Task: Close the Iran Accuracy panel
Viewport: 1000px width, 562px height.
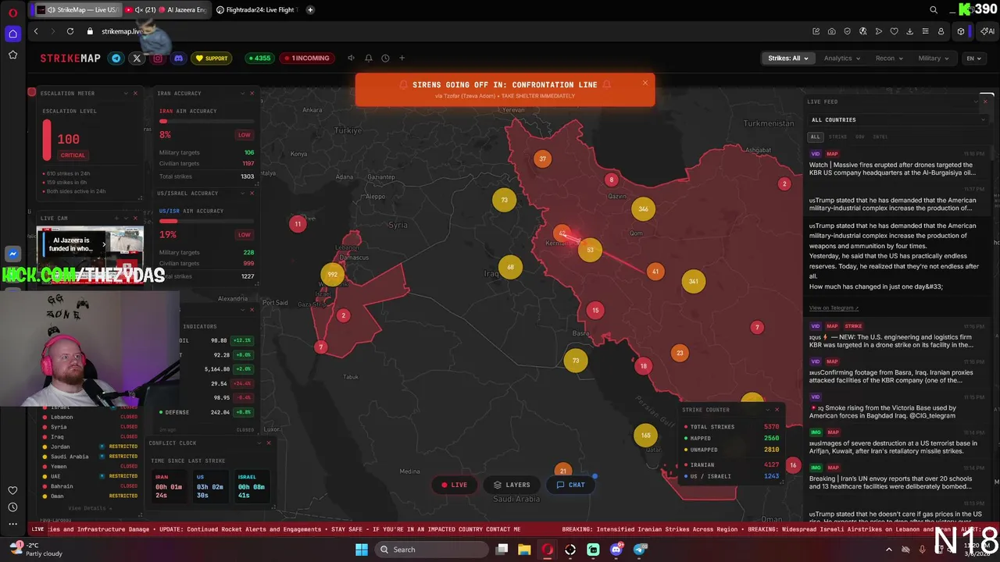Action: pos(252,93)
